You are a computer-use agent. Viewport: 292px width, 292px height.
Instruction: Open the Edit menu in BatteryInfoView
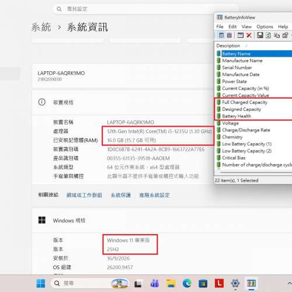point(232,26)
